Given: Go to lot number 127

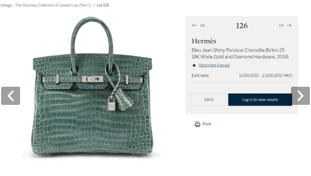Looking at the screenshot, I should (281, 25).
